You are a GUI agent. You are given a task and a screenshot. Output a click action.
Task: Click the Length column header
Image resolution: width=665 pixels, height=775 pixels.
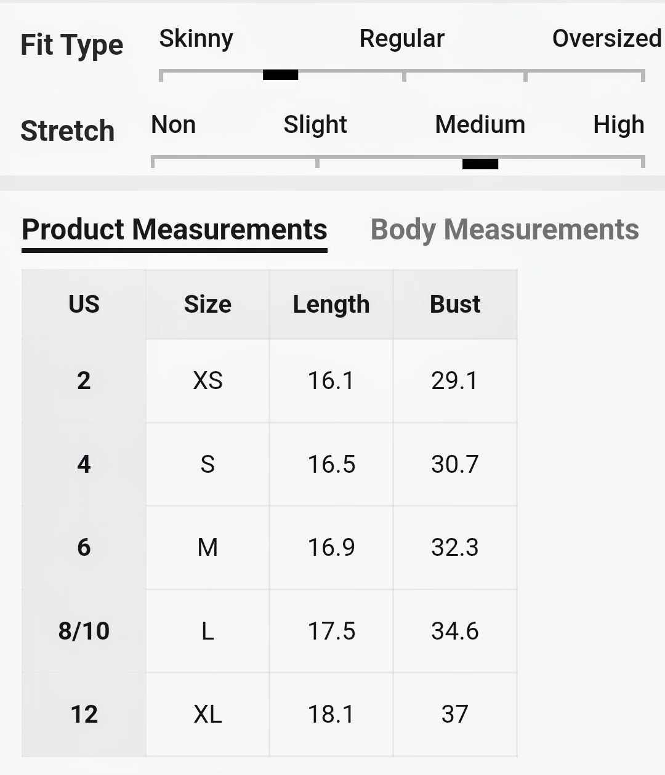point(331,304)
